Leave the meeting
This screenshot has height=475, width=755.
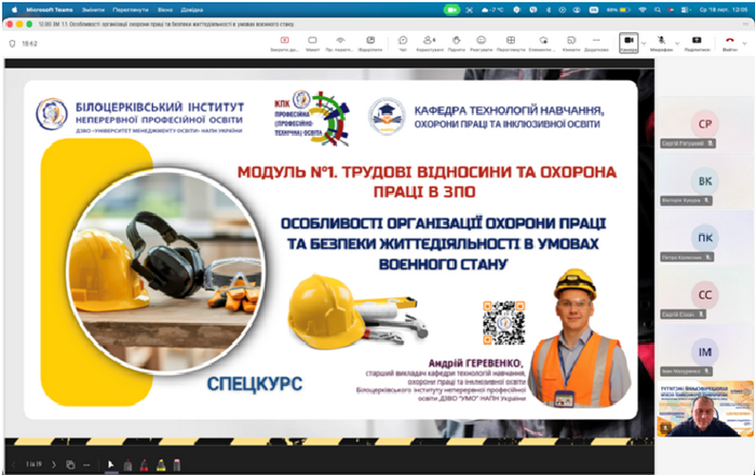click(729, 42)
